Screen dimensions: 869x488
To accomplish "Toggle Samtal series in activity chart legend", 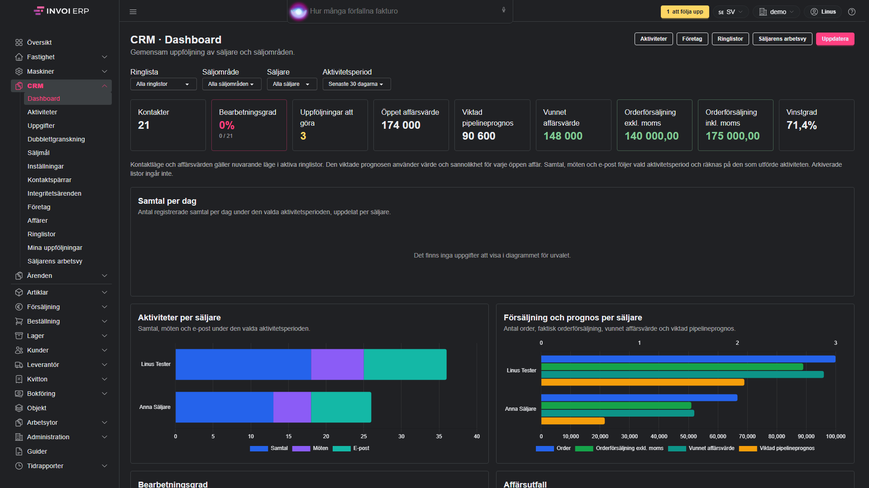I will (269, 448).
